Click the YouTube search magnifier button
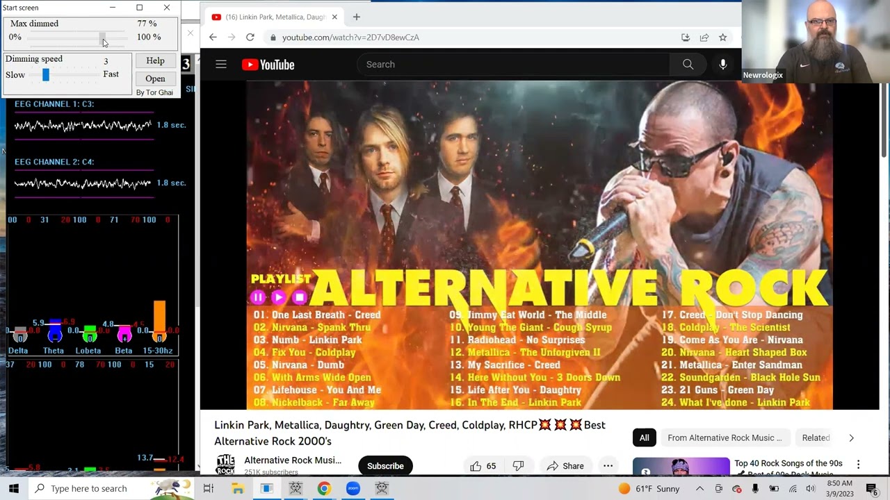The width and height of the screenshot is (890, 500). [x=688, y=65]
